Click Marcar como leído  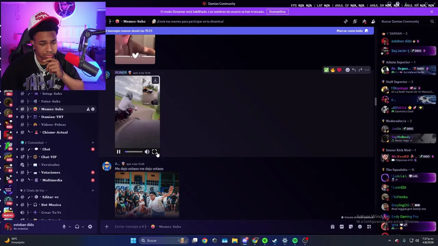coord(352,31)
